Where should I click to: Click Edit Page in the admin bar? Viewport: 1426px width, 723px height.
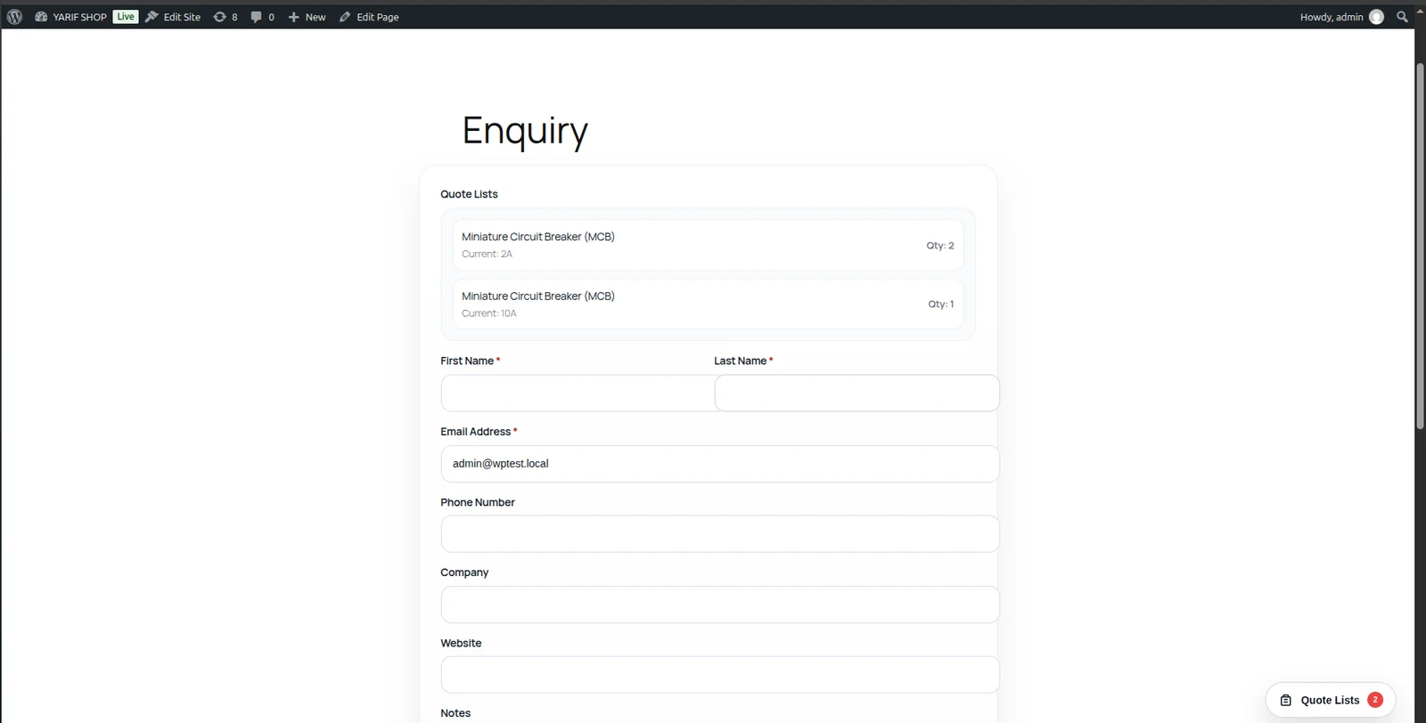click(369, 17)
